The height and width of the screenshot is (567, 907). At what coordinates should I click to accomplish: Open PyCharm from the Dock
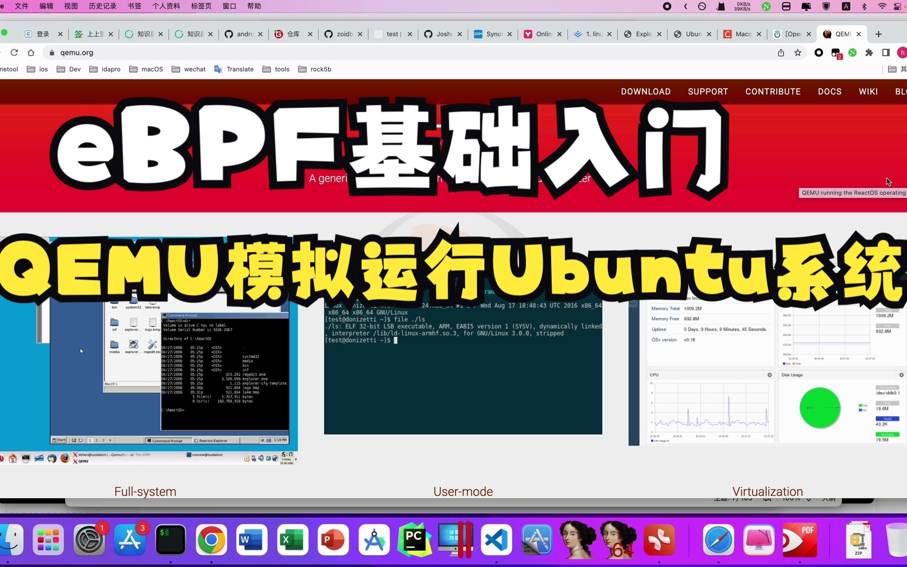tap(414, 540)
